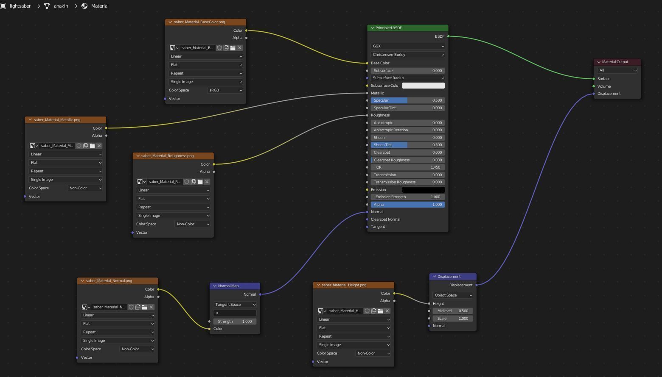This screenshot has width=662, height=377.
Task: Duplicate the Height image datablock
Action: click(x=374, y=311)
